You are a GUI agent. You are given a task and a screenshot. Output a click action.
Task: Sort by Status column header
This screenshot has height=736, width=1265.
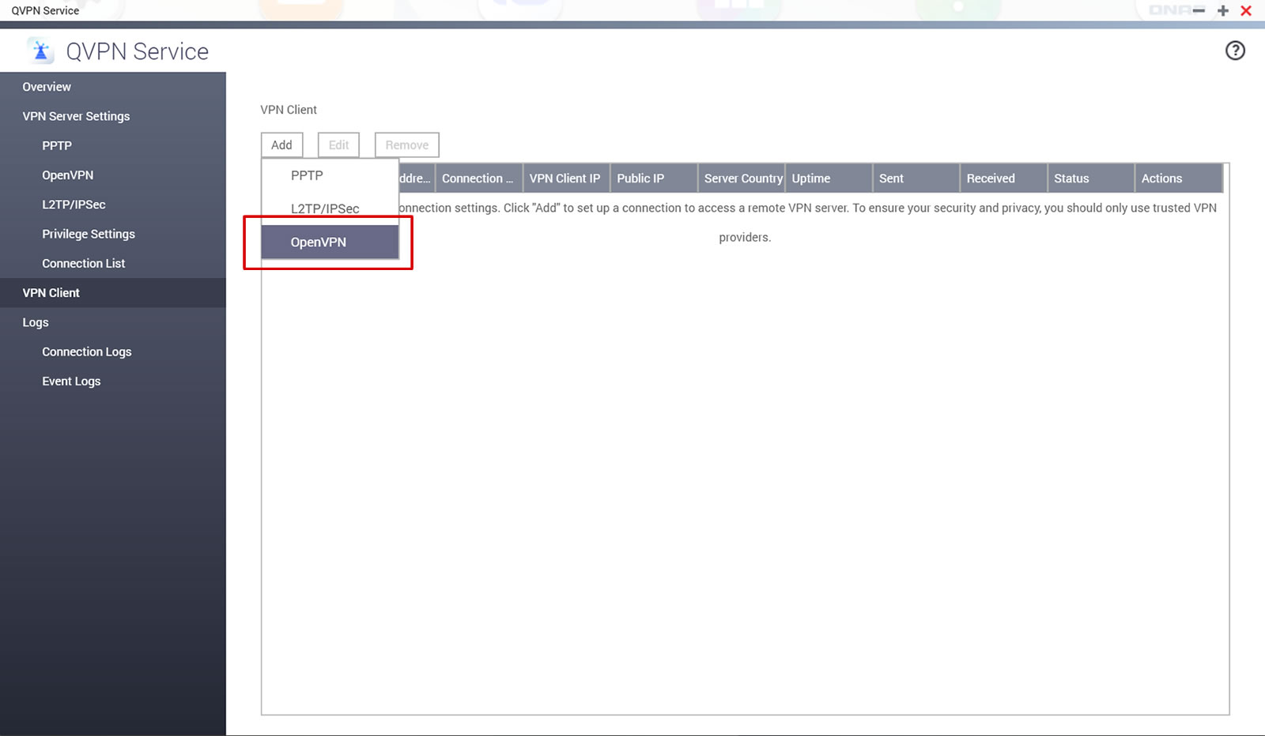1091,178
